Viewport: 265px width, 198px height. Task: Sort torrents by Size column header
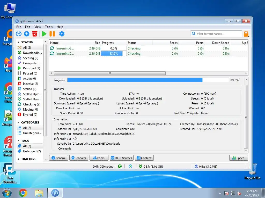tap(88, 43)
